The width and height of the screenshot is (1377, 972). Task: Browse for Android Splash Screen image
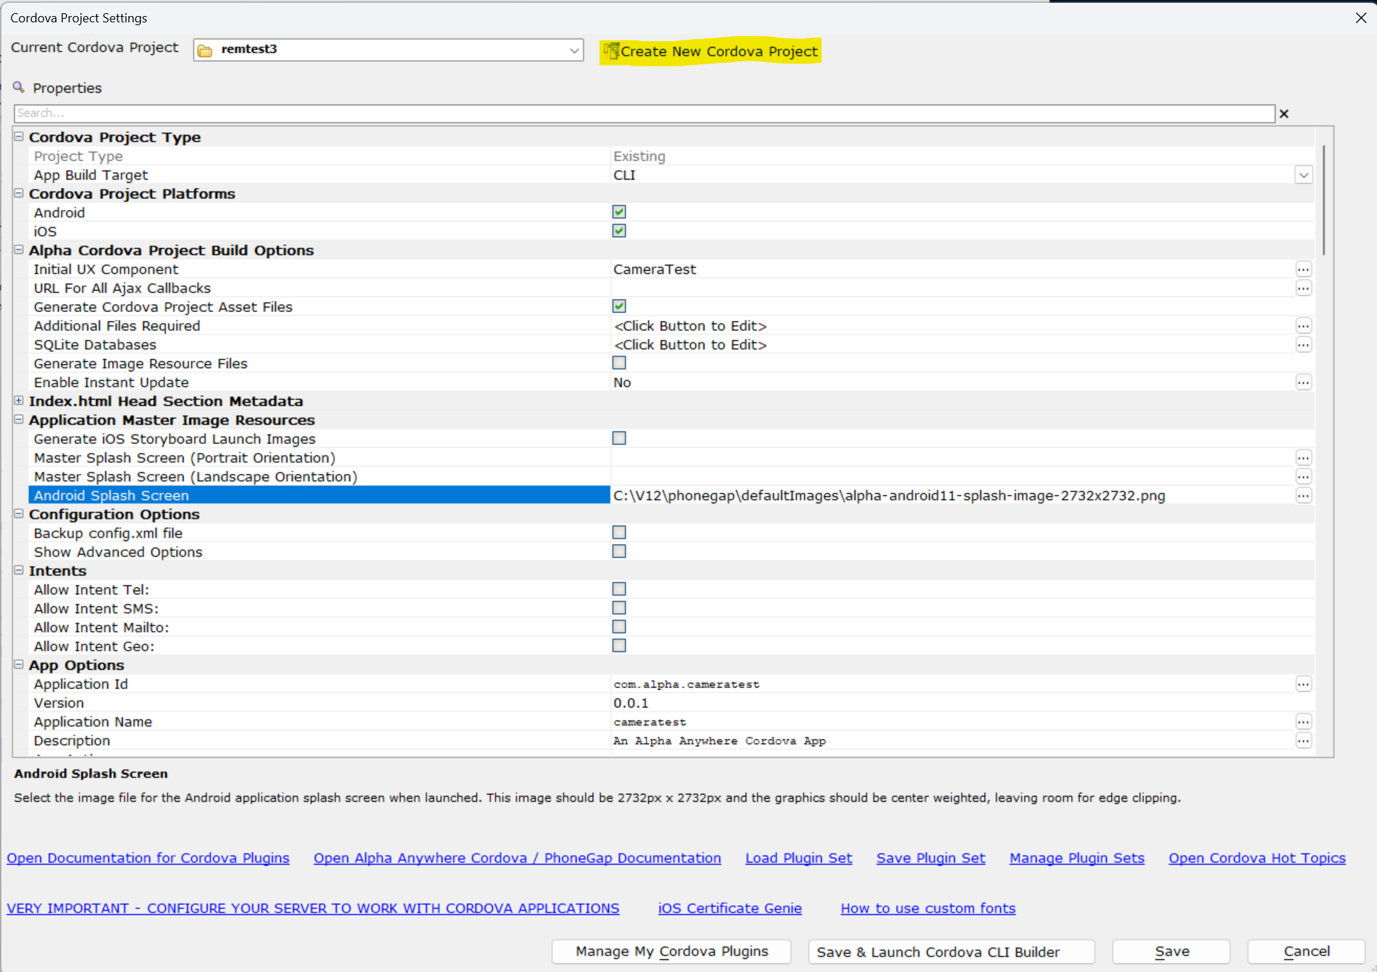tap(1303, 496)
